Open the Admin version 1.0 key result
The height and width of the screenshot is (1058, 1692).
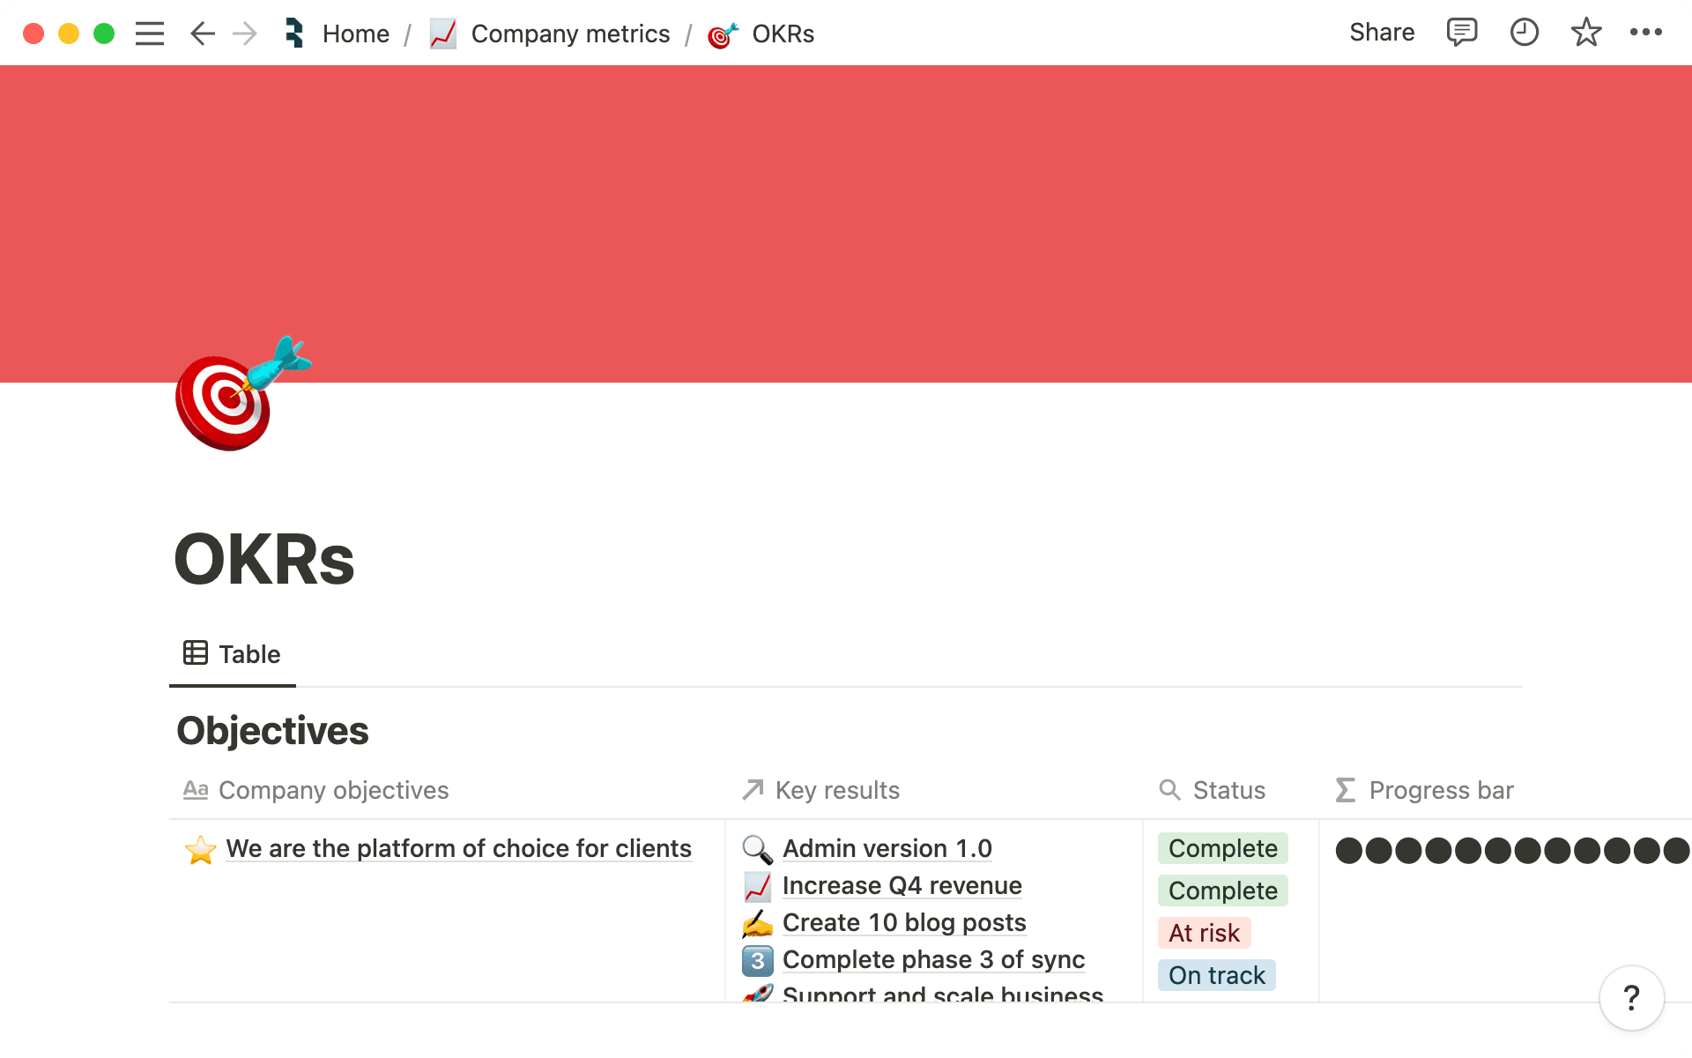887,848
